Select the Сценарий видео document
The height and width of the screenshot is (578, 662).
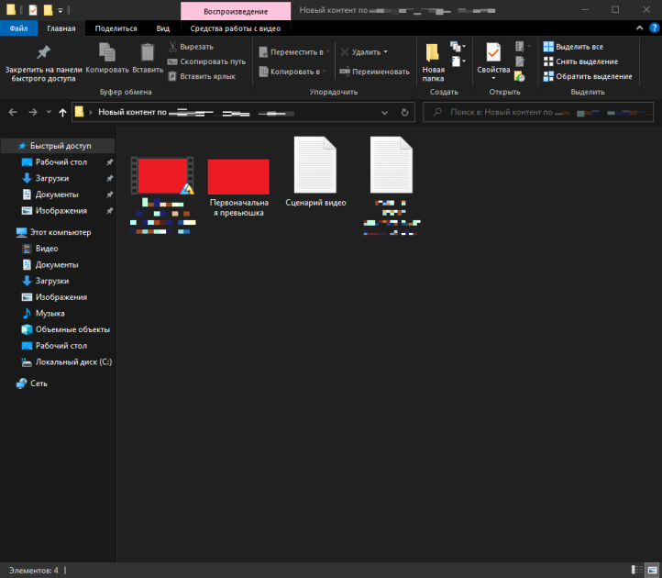tap(315, 165)
